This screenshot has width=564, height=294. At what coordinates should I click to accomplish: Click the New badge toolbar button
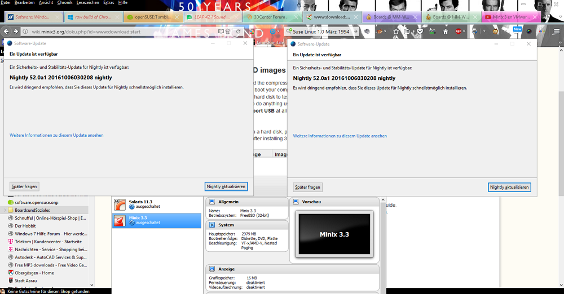click(517, 30)
